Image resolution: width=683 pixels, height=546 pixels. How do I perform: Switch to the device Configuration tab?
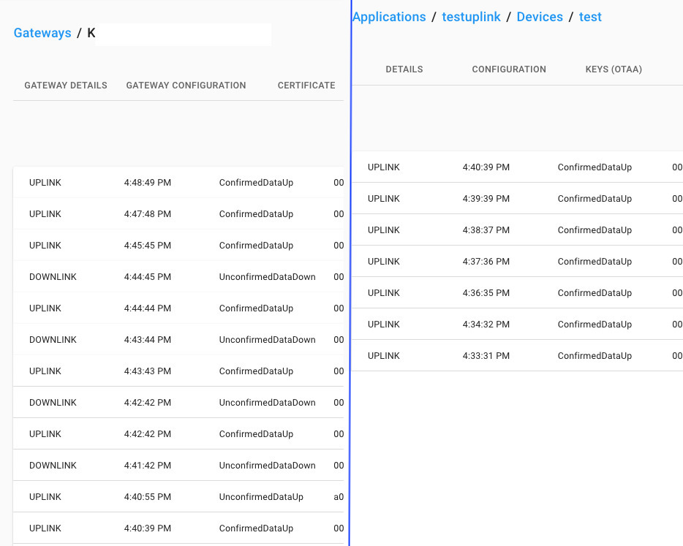click(x=509, y=69)
